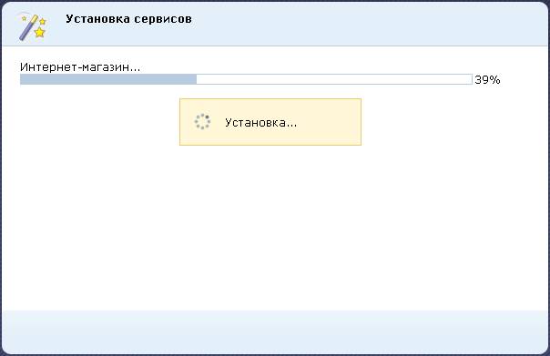
Task: Click the small star above the wand
Action: [25, 18]
